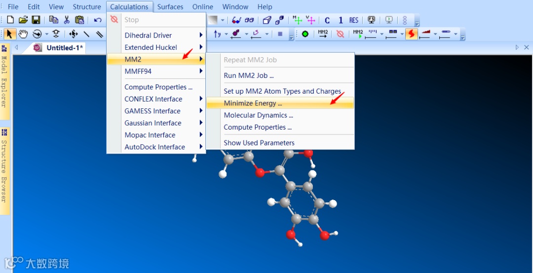
Task: Expand the purple molecule spin dropdown
Action: pyautogui.click(x=246, y=34)
